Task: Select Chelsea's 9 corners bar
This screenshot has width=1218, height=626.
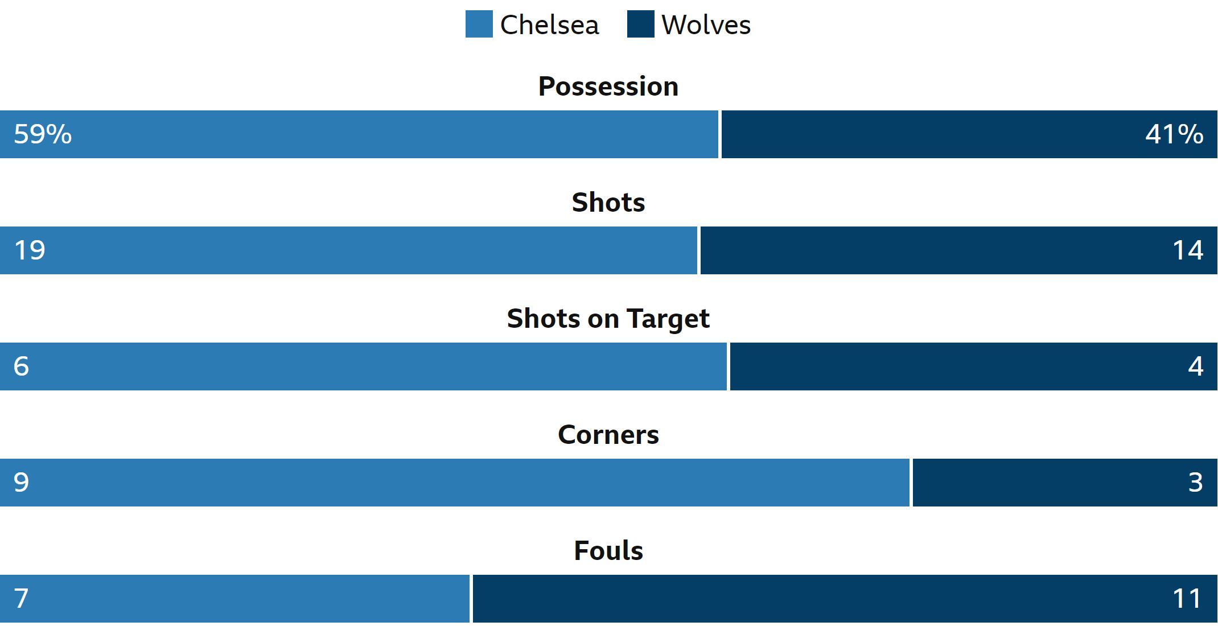Action: point(455,483)
